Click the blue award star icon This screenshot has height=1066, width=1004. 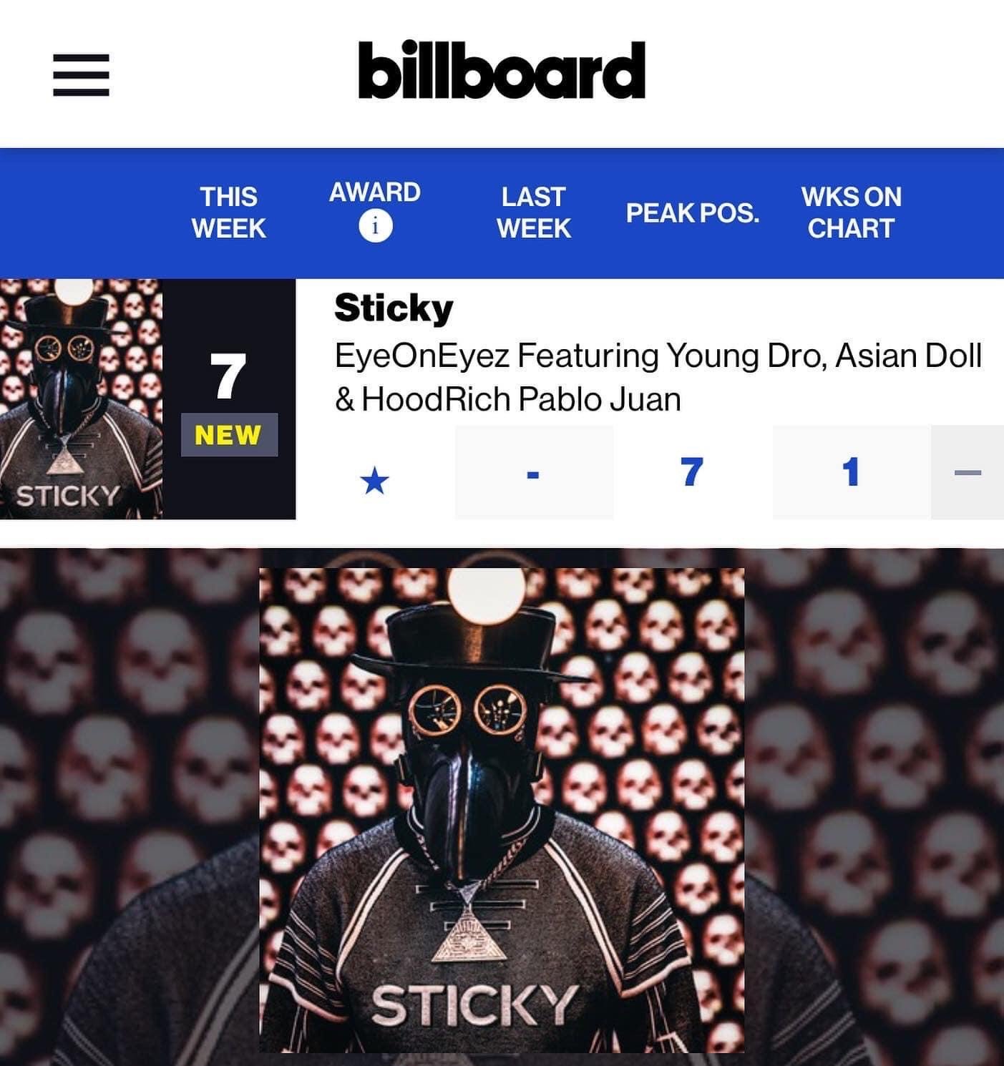(374, 480)
